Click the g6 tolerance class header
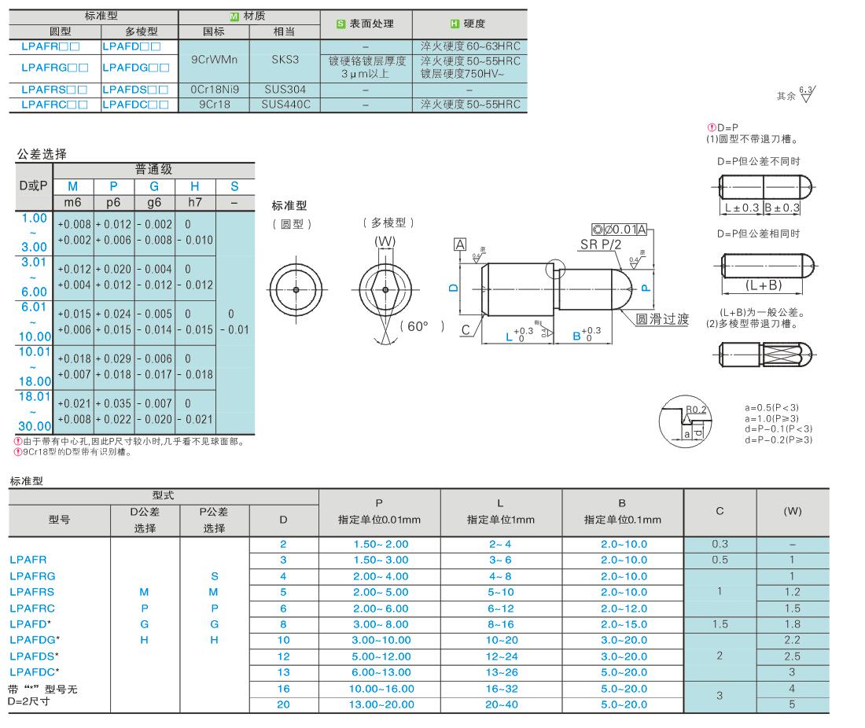 [154, 202]
